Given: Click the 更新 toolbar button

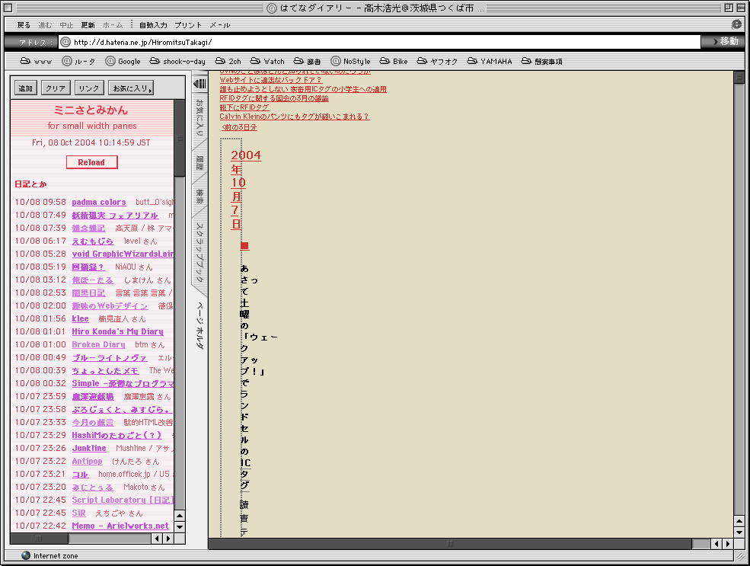Looking at the screenshot, I should coord(88,25).
